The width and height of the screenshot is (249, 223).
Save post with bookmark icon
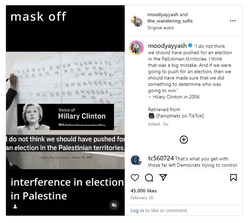pos(234,178)
